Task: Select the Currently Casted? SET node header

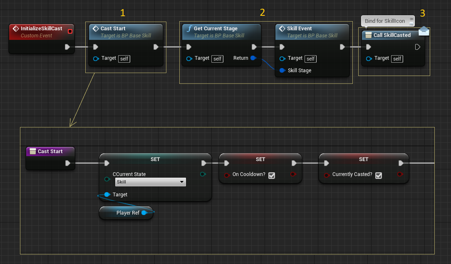Action: click(364, 159)
